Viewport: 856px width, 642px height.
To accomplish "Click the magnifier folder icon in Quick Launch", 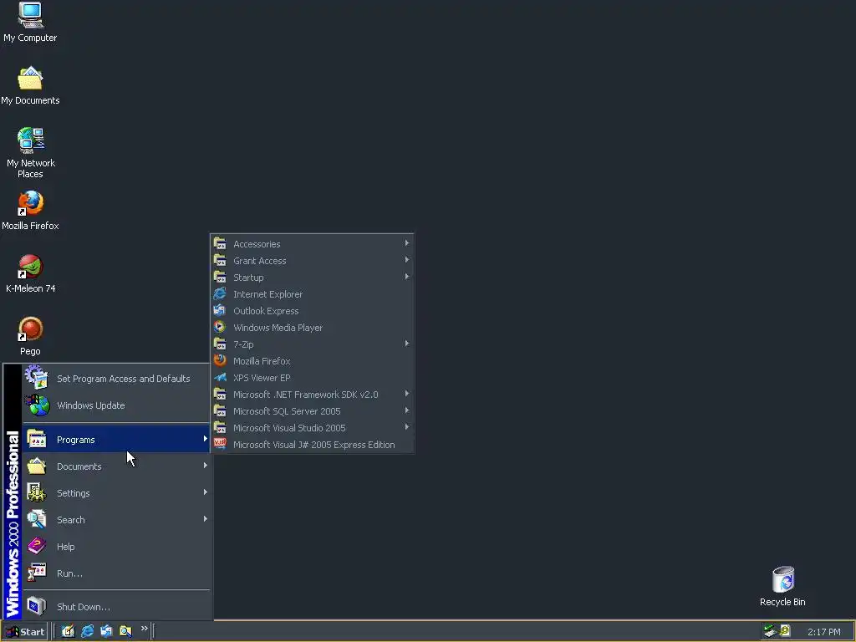I will click(125, 631).
